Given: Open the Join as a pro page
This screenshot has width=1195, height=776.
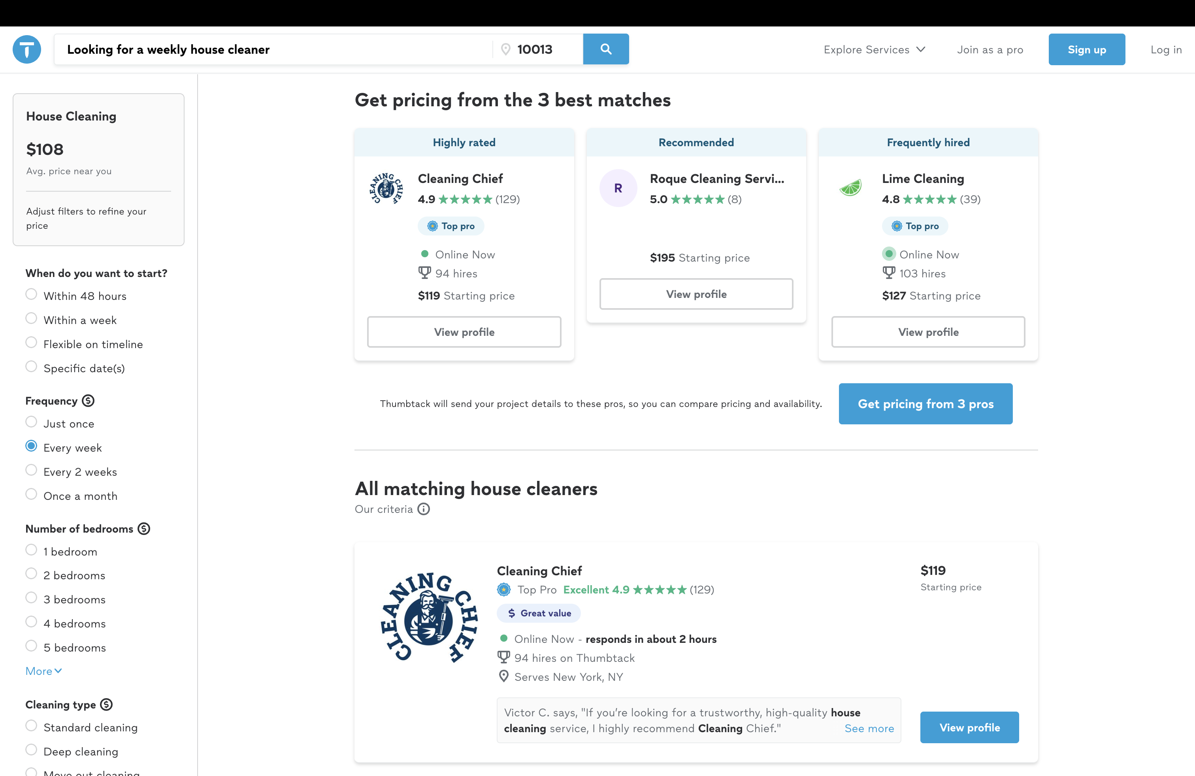Looking at the screenshot, I should pos(990,49).
